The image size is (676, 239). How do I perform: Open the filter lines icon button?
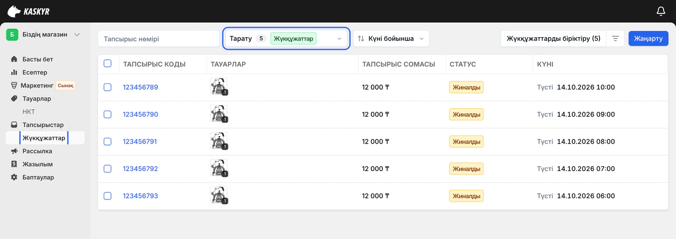coord(615,39)
